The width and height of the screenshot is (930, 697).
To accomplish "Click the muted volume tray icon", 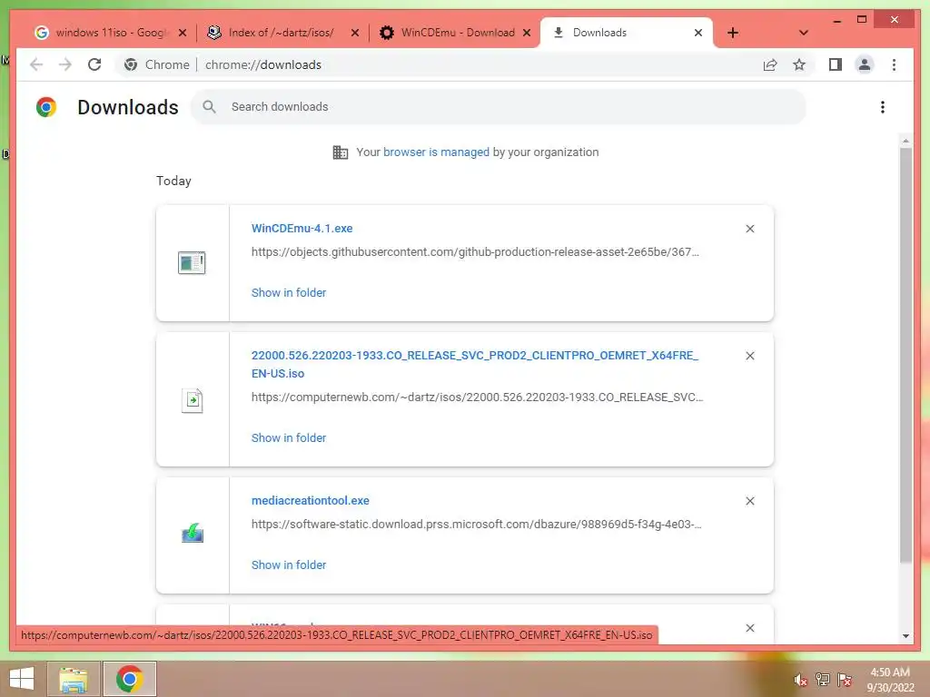I will tap(801, 680).
